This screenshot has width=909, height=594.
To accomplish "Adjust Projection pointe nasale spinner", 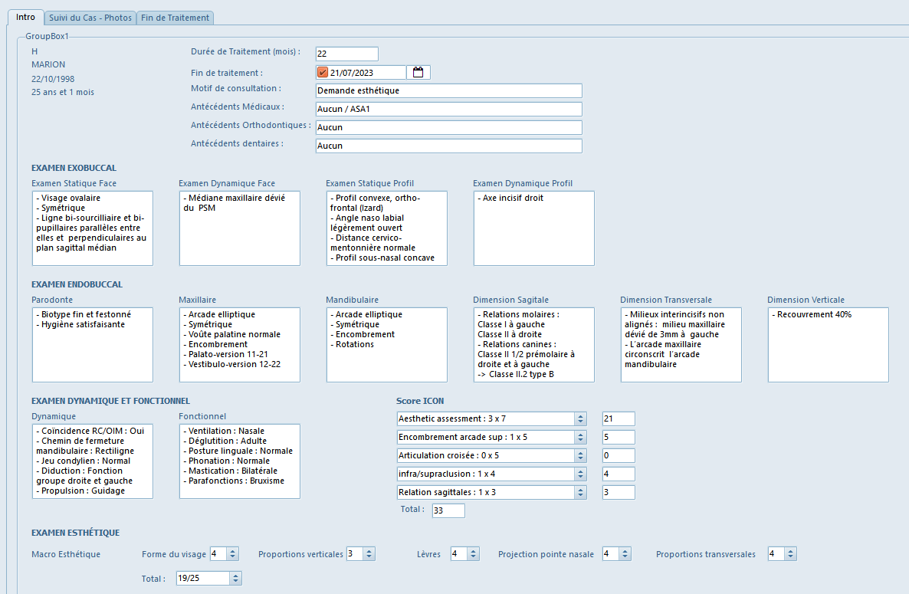I will [625, 554].
